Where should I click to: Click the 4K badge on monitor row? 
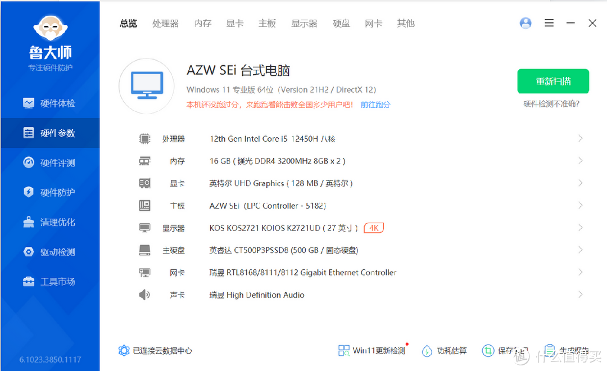(x=374, y=228)
